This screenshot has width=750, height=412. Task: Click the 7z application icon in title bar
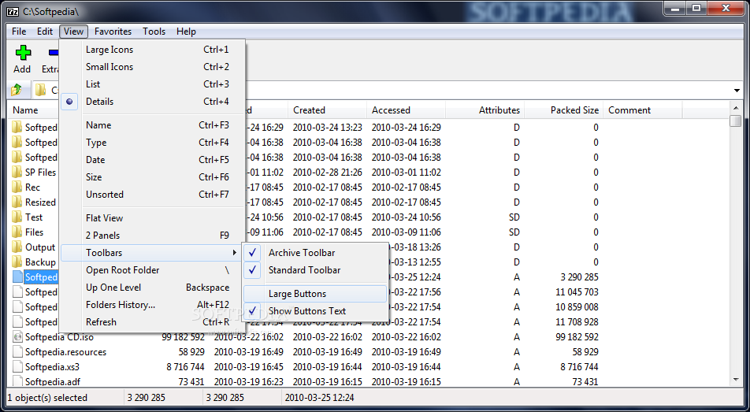pos(13,11)
